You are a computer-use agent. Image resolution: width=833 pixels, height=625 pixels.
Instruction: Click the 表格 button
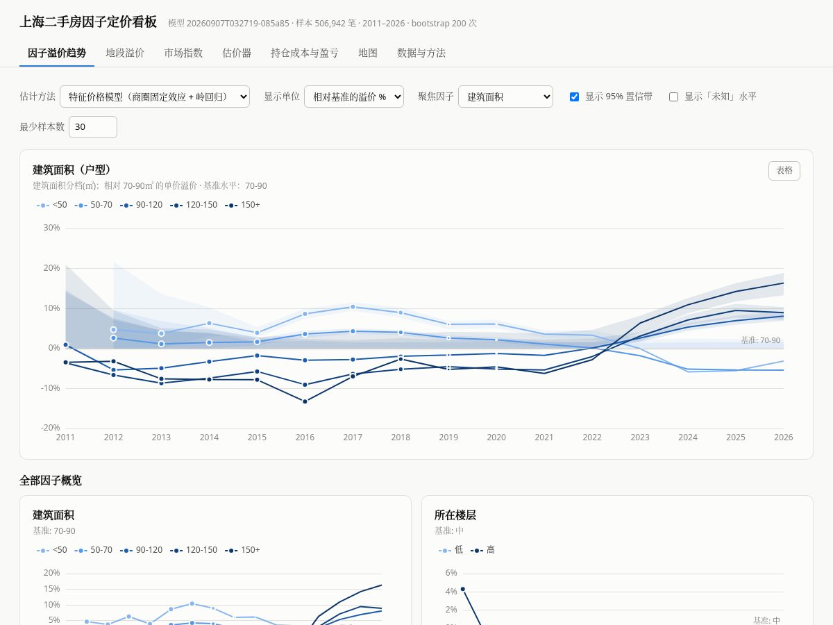784,170
